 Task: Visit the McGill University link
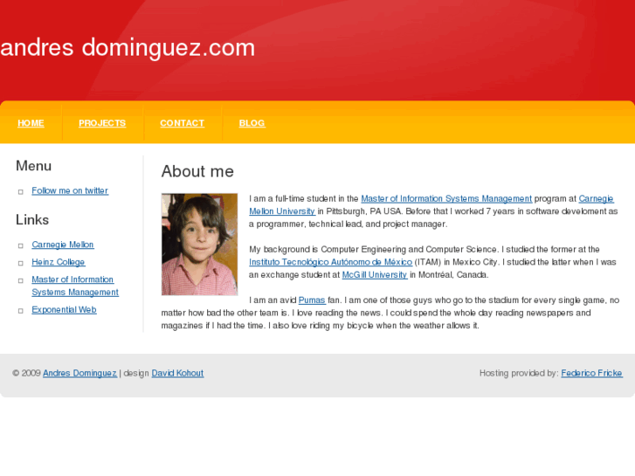(x=375, y=274)
